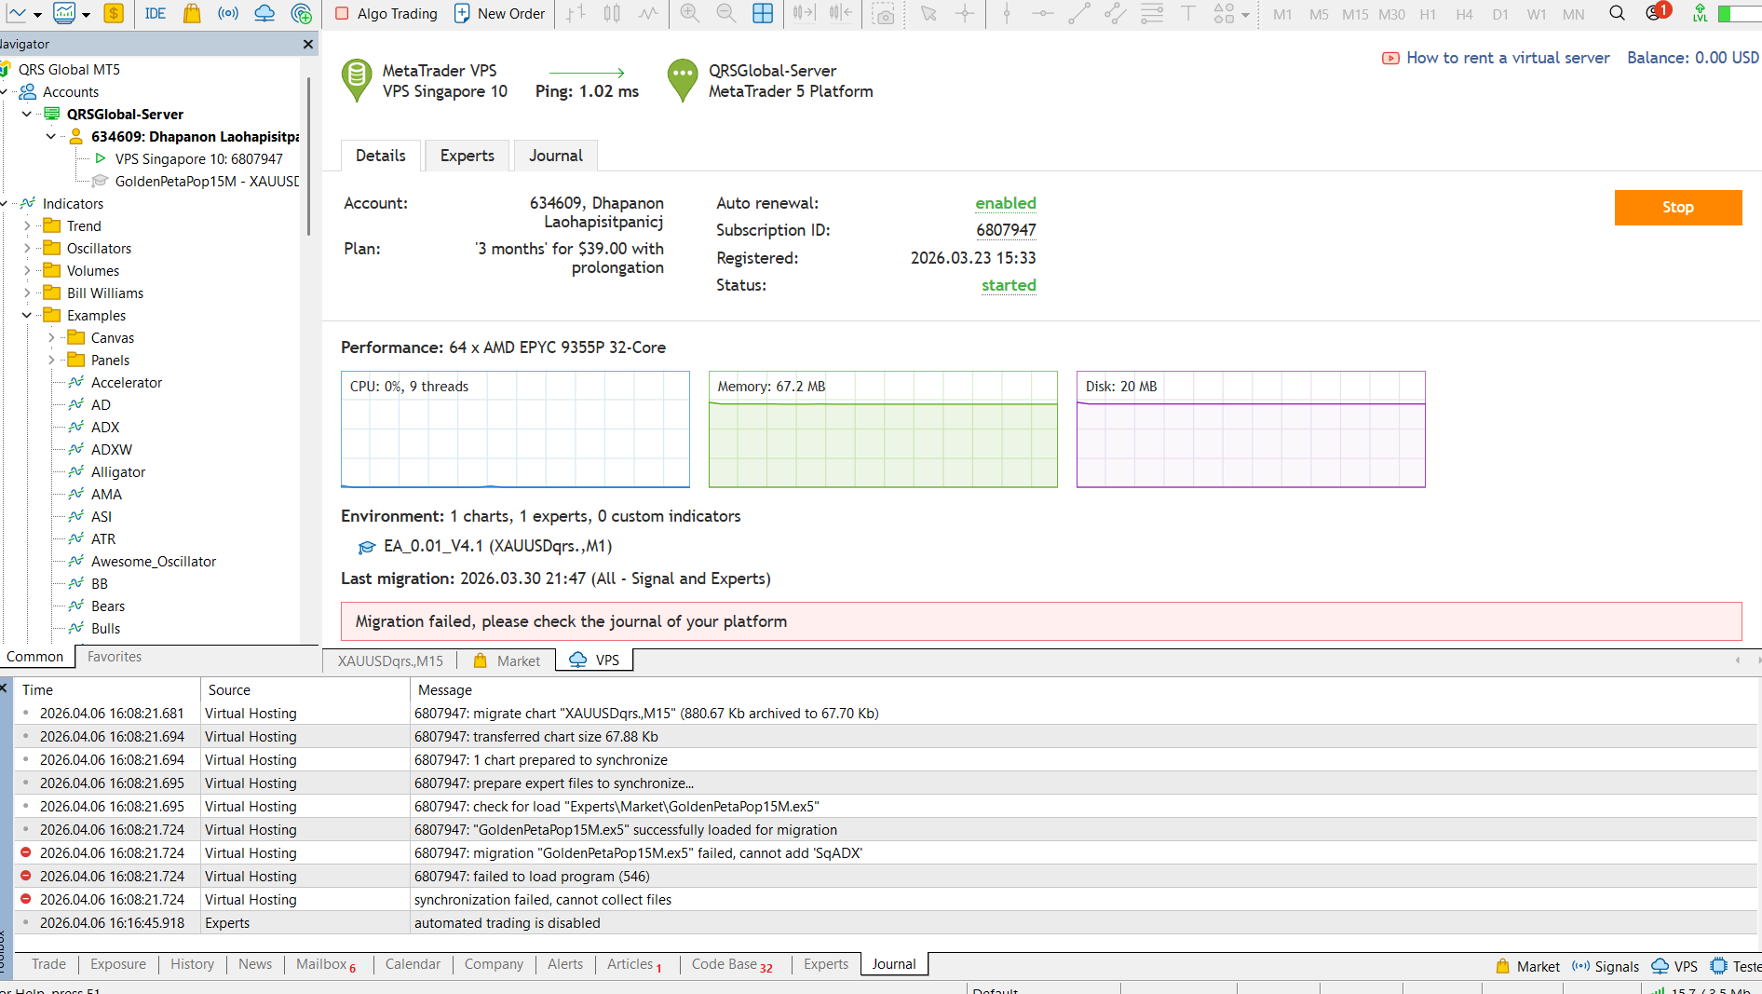Select the candlestick chart type icon
This screenshot has height=994, width=1762.
(612, 13)
